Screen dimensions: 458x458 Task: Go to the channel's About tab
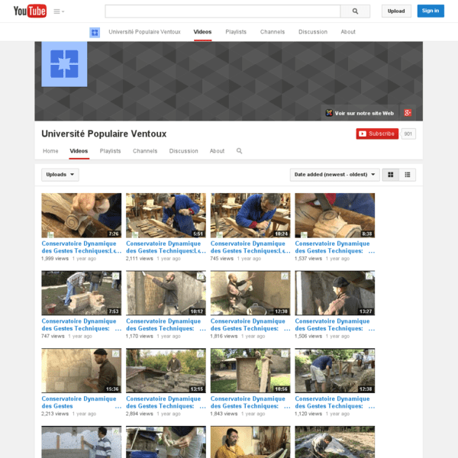[x=217, y=151]
